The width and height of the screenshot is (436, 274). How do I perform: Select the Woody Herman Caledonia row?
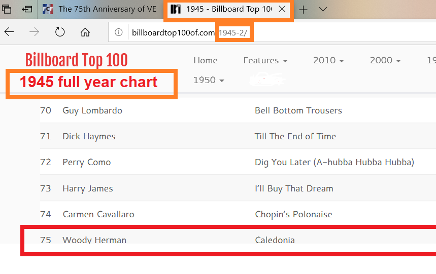coord(238,240)
